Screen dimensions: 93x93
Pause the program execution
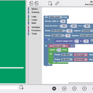[x=74, y=89]
